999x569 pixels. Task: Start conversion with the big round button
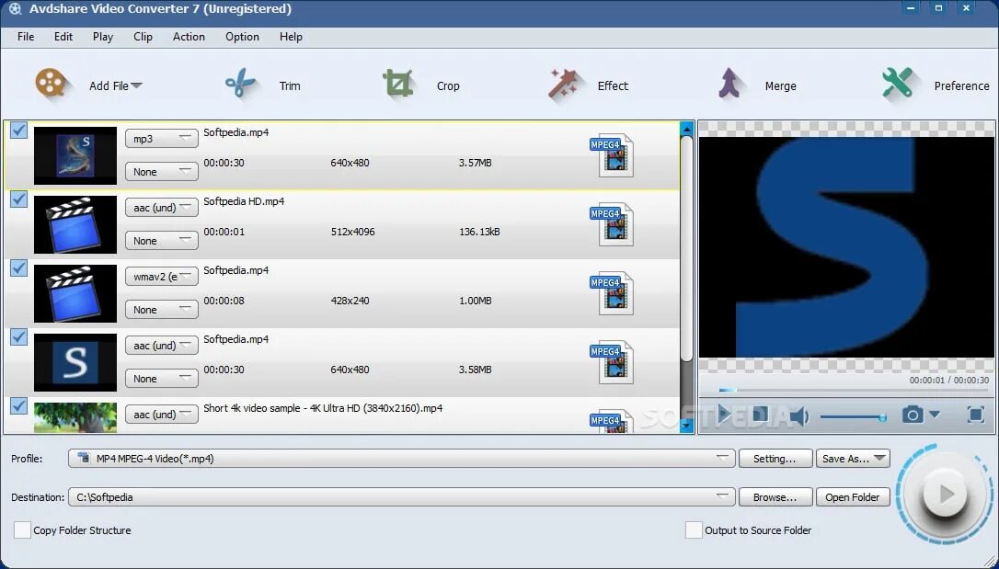pyautogui.click(x=945, y=494)
